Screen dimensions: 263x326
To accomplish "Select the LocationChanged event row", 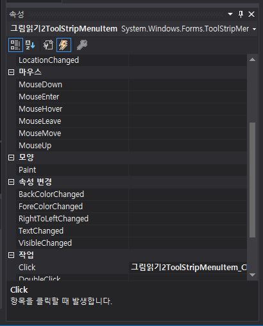I will click(x=131, y=60).
